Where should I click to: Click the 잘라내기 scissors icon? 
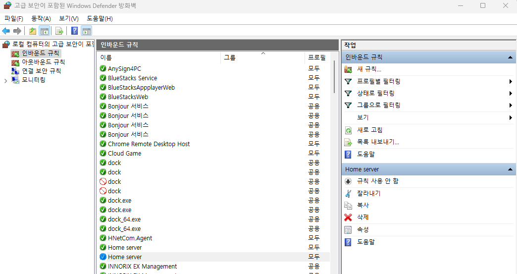pos(348,193)
